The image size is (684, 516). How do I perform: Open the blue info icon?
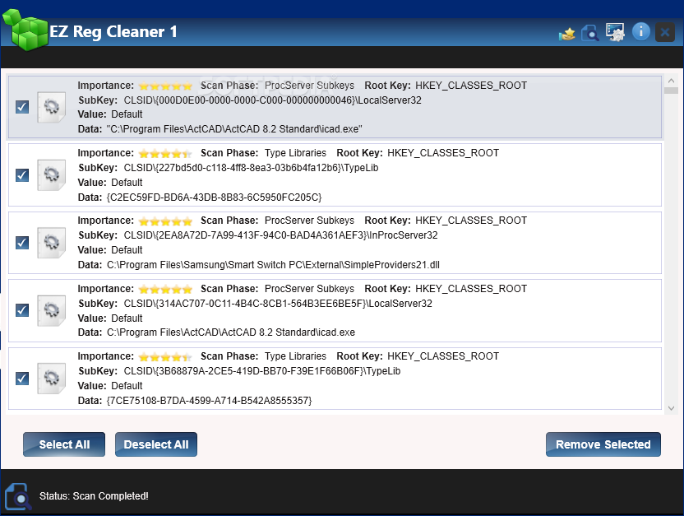640,31
